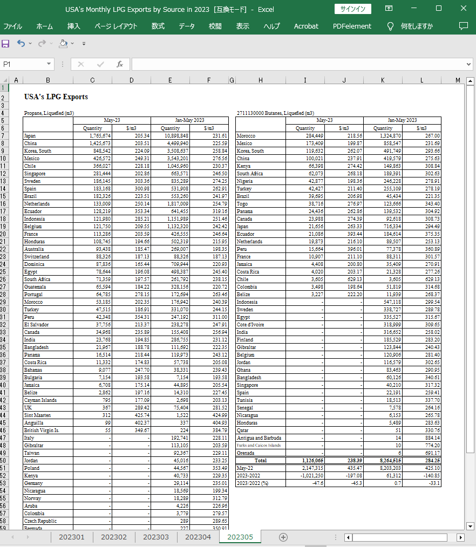
Task: Select column H header
Action: 261,80
